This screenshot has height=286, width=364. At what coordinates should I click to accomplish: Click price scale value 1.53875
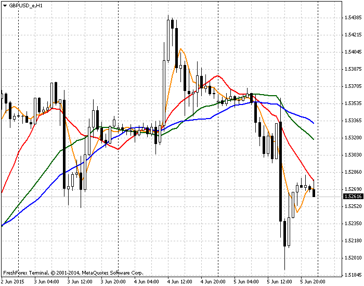[353, 69]
